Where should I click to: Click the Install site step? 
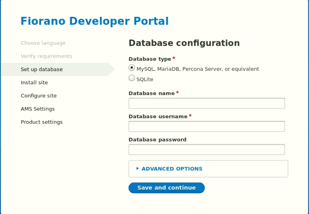[x=34, y=82]
